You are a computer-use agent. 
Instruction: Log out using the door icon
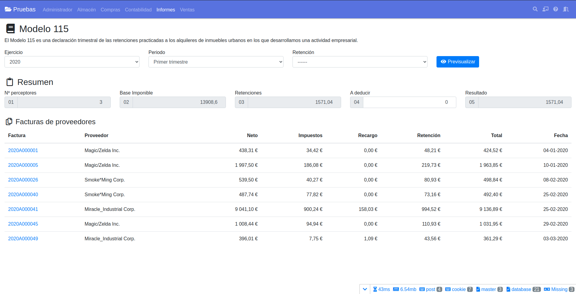point(566,9)
